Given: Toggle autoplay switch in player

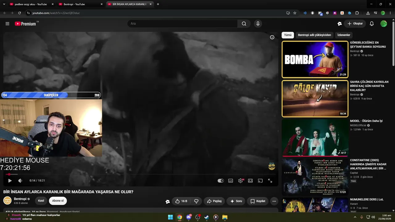Looking at the screenshot, I should 221,181.
